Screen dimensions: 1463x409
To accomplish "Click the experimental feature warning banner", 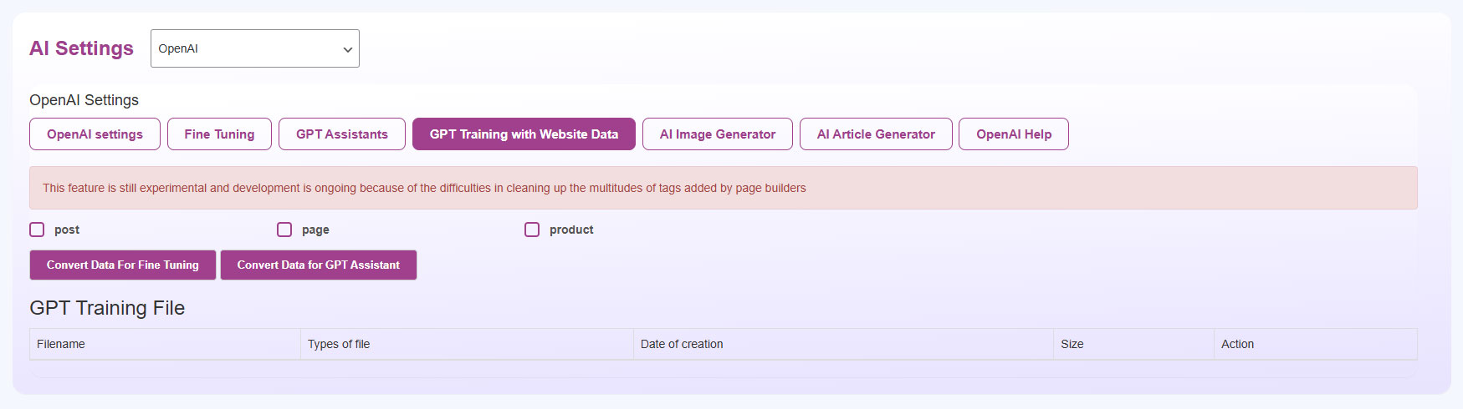I will coord(723,188).
